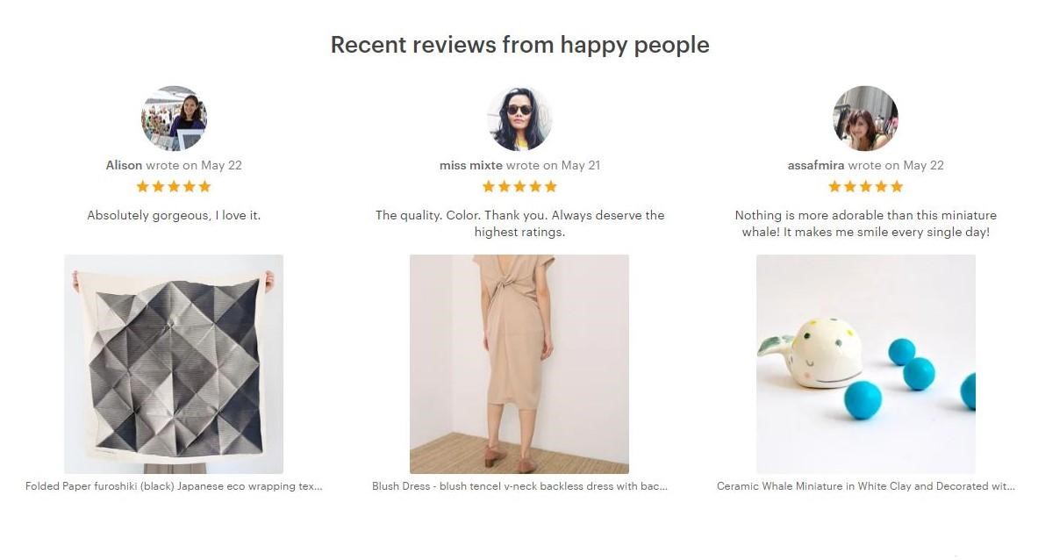This screenshot has height=560, width=1038.
Task: Open miss mixte's profile picture
Action: [519, 118]
